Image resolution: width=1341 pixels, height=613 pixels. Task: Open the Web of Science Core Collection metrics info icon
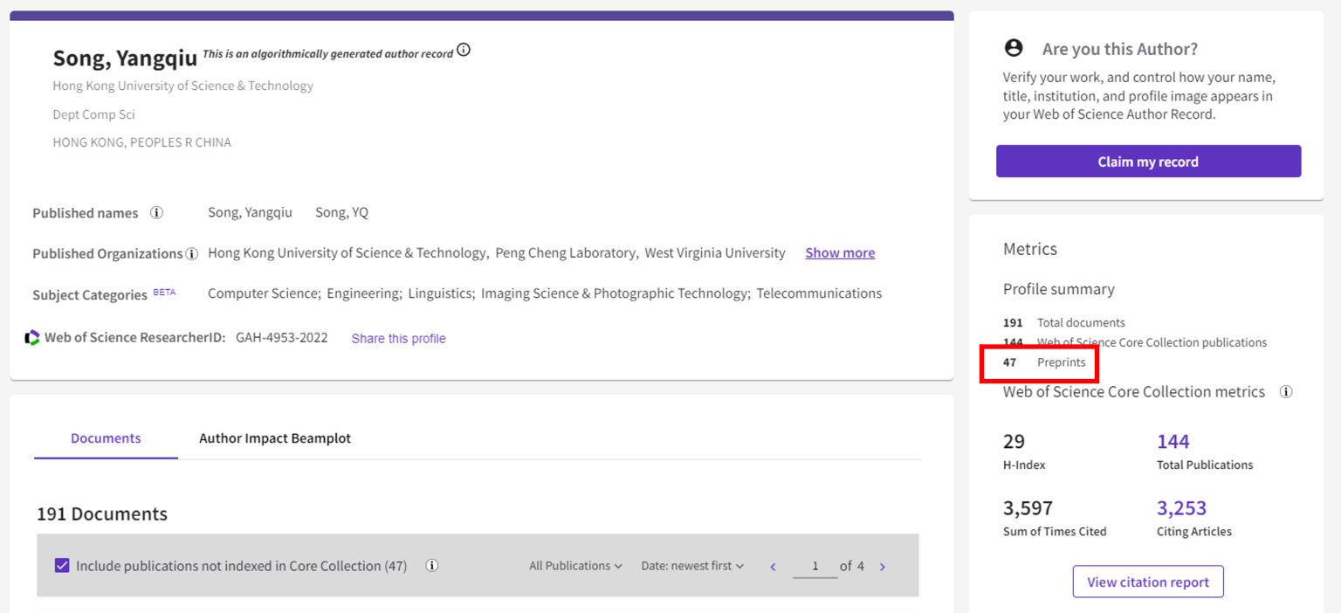pyautogui.click(x=1286, y=392)
